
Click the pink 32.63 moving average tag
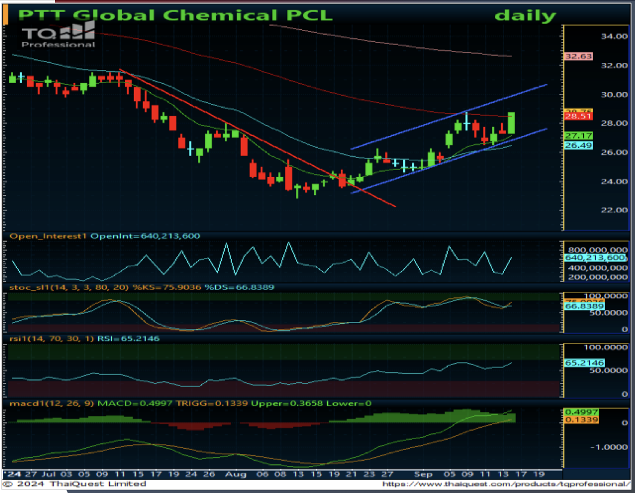coord(578,56)
